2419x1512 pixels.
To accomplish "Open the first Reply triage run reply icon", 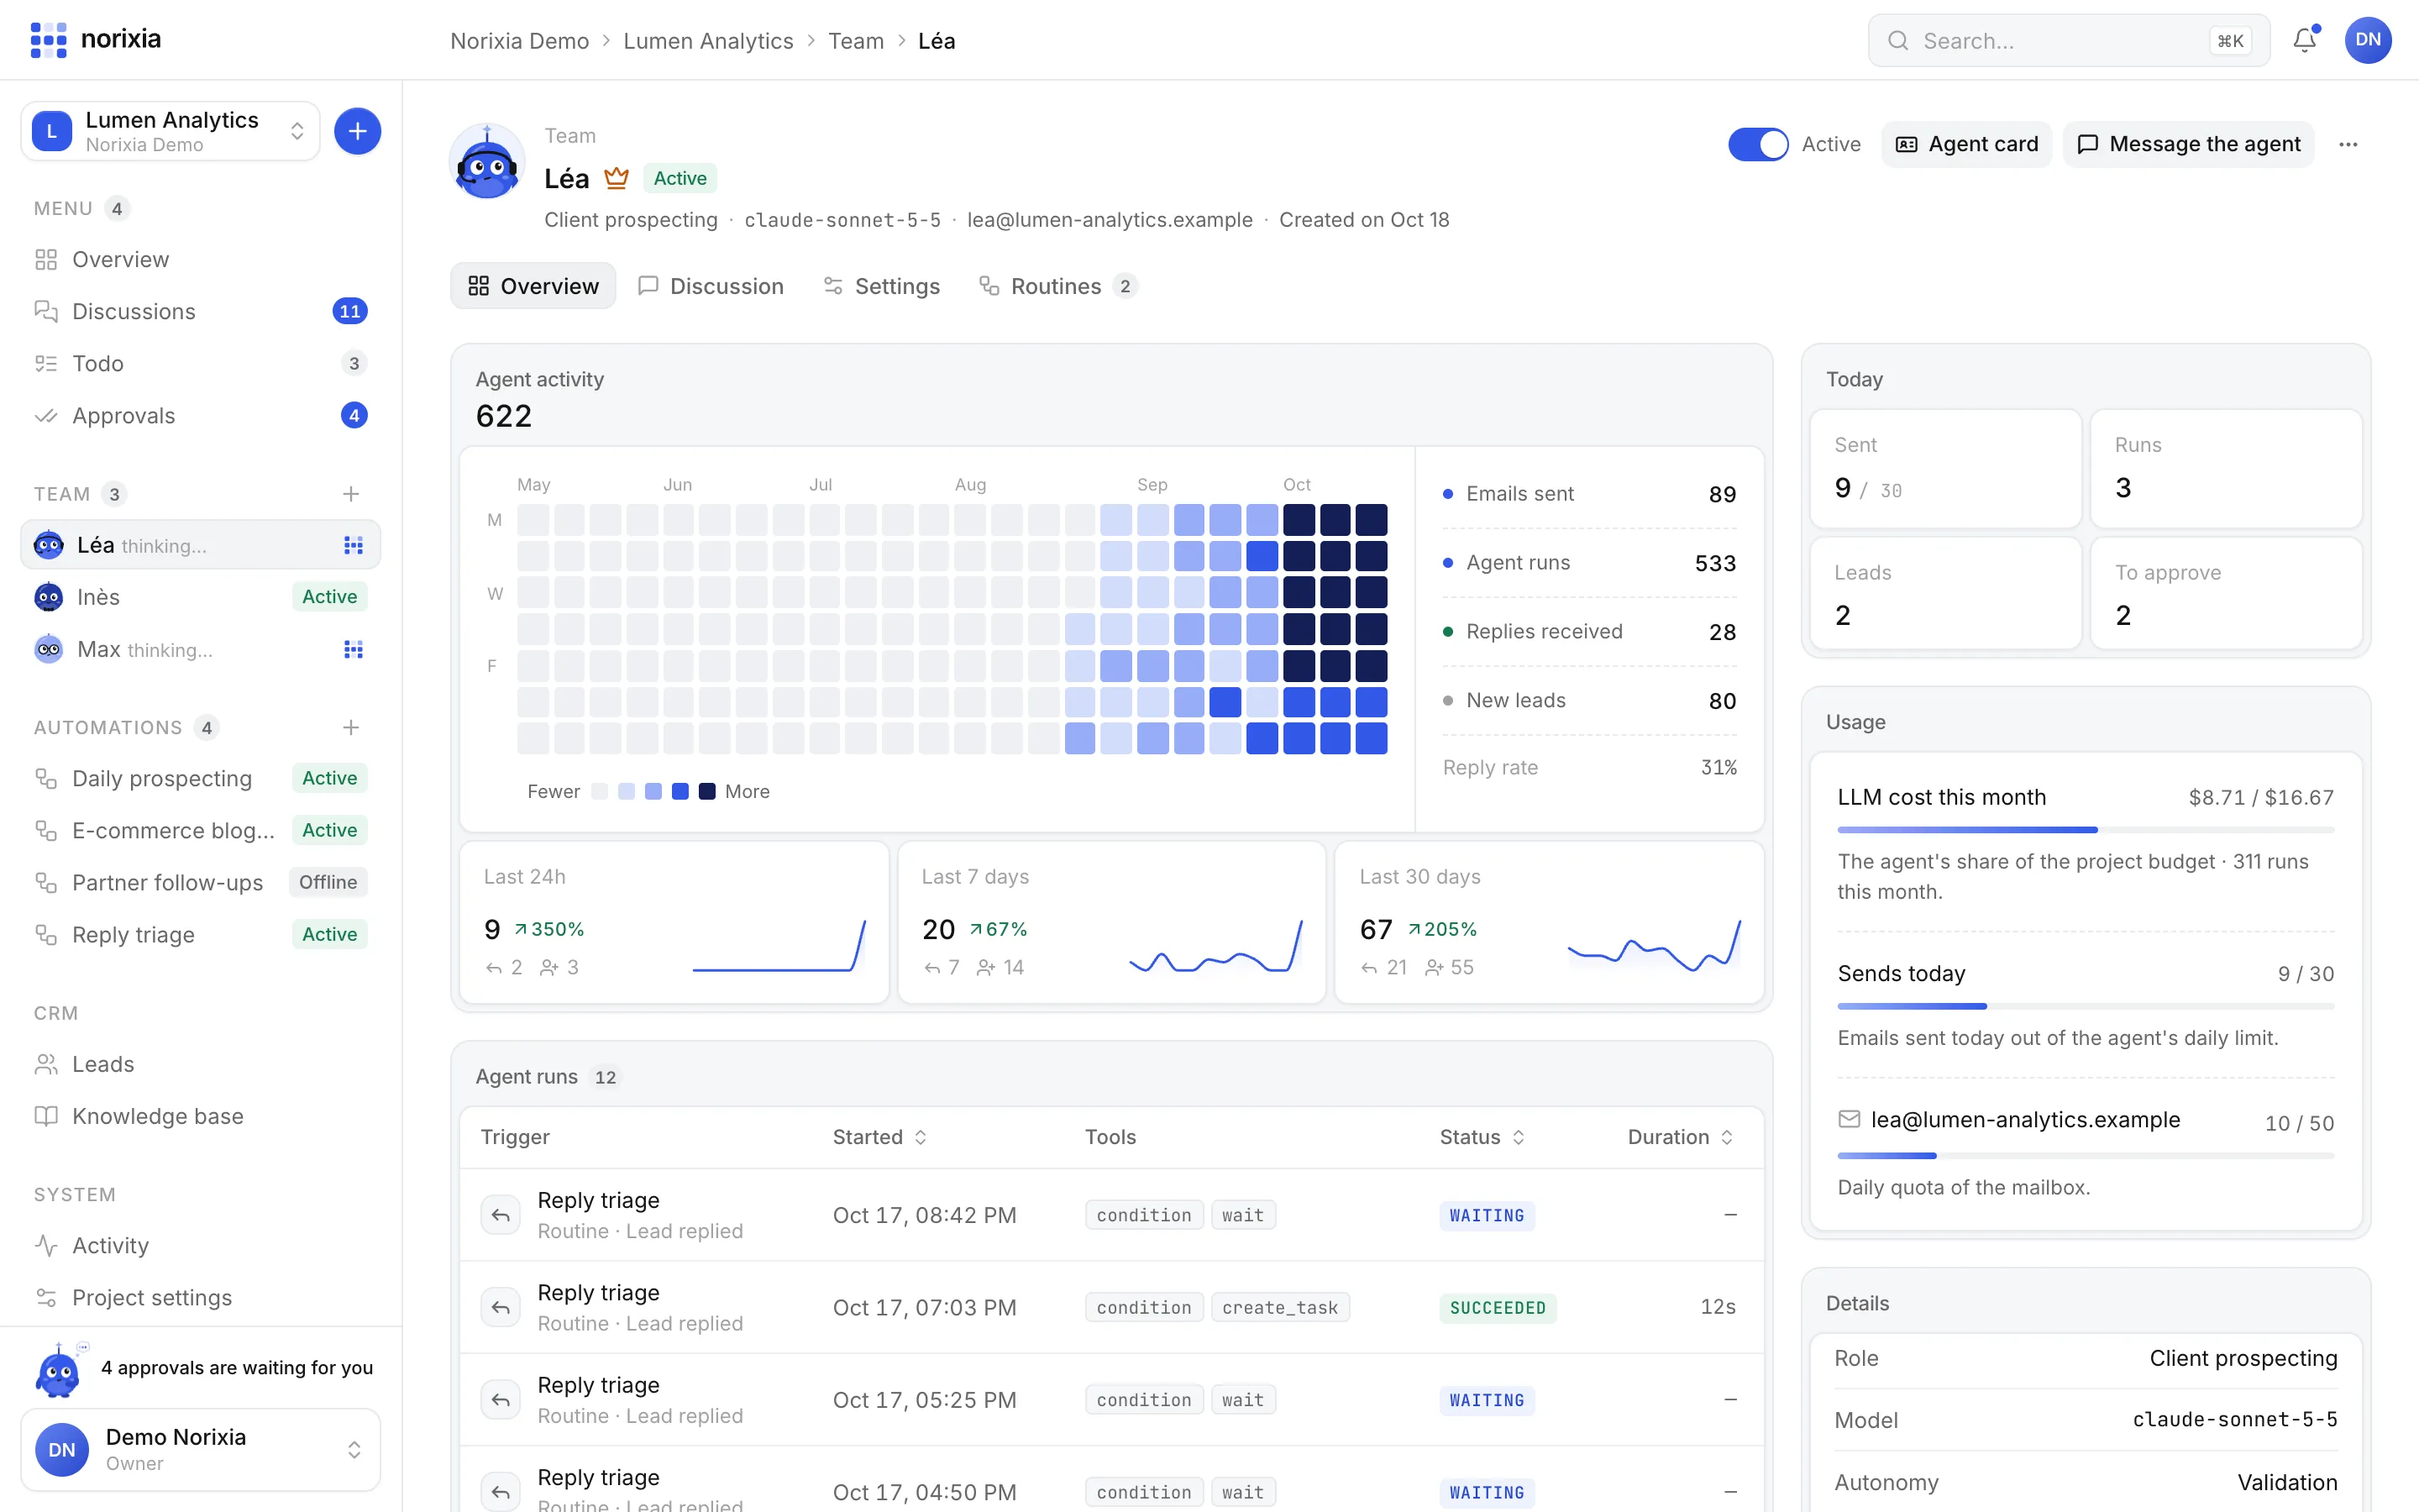I will (x=501, y=1215).
